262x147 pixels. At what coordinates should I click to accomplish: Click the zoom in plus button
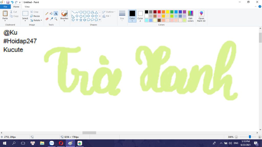[x=259, y=137]
